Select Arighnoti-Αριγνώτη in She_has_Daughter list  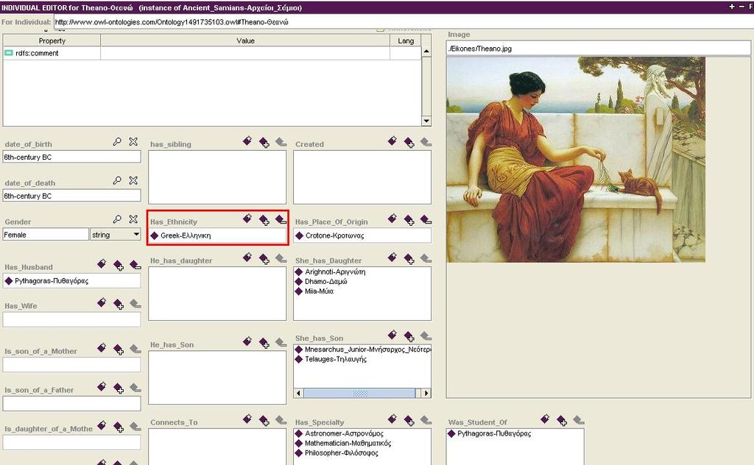335,272
